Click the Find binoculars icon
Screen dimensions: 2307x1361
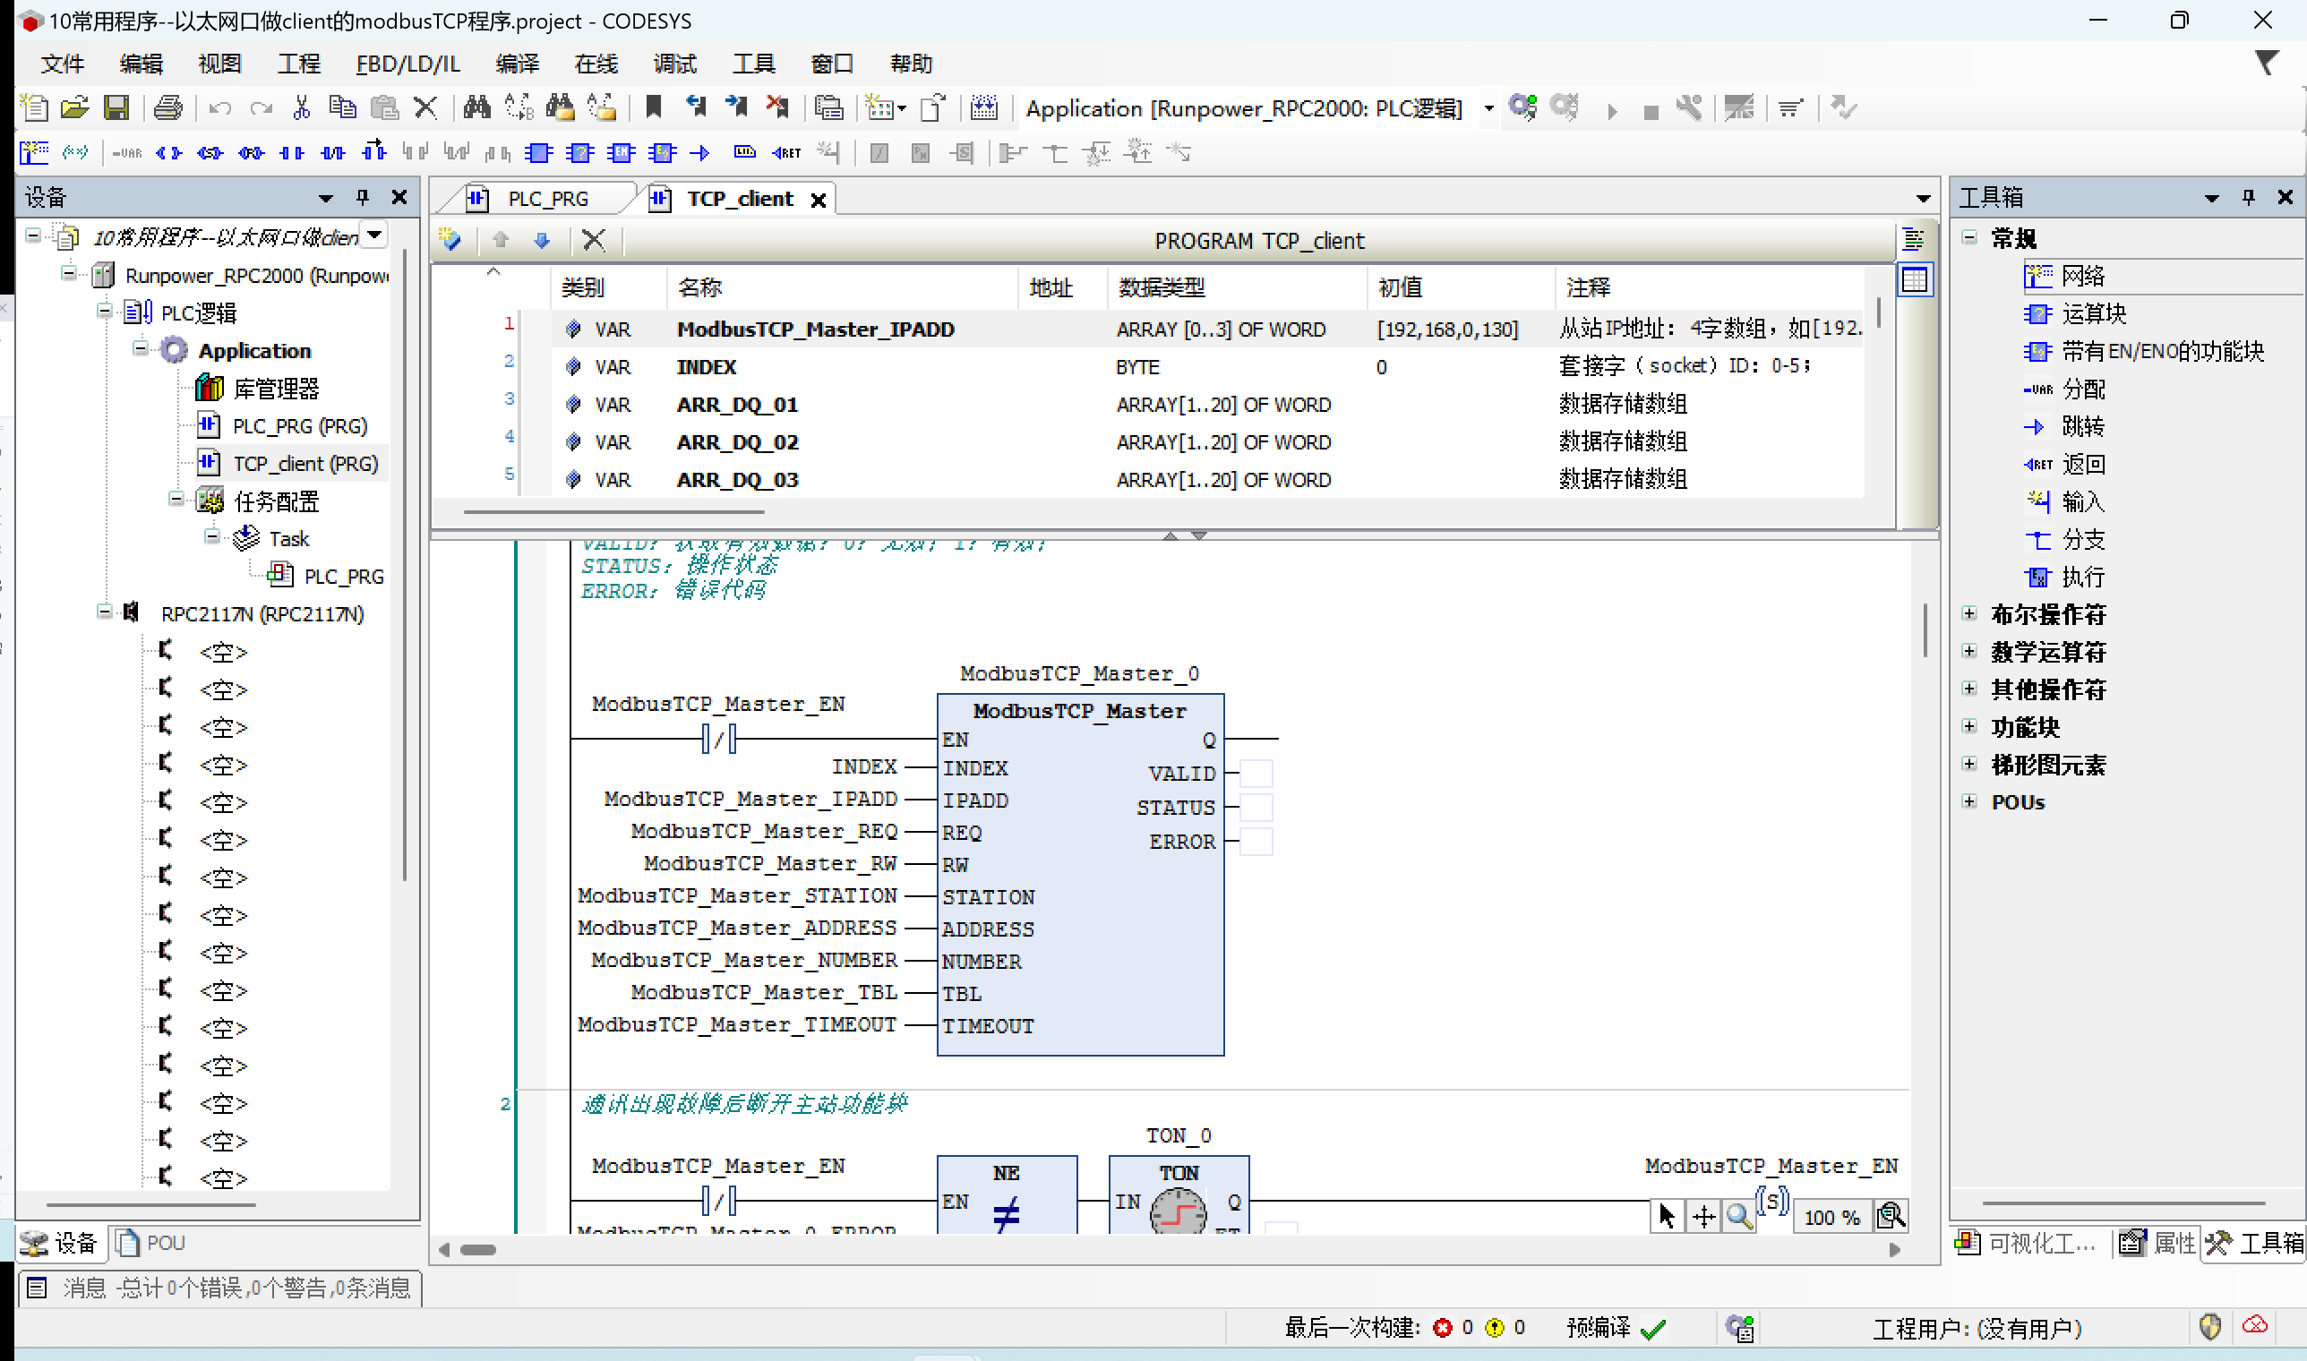tap(476, 108)
